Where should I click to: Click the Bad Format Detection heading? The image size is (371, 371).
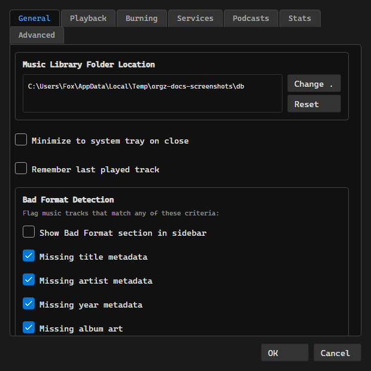pos(68,200)
